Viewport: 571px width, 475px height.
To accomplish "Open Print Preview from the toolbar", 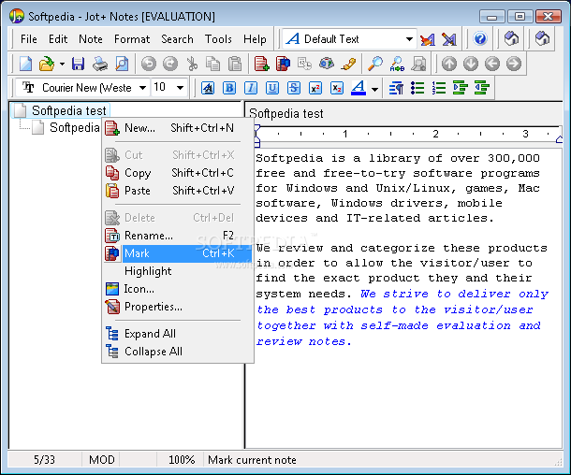I will coord(122,64).
